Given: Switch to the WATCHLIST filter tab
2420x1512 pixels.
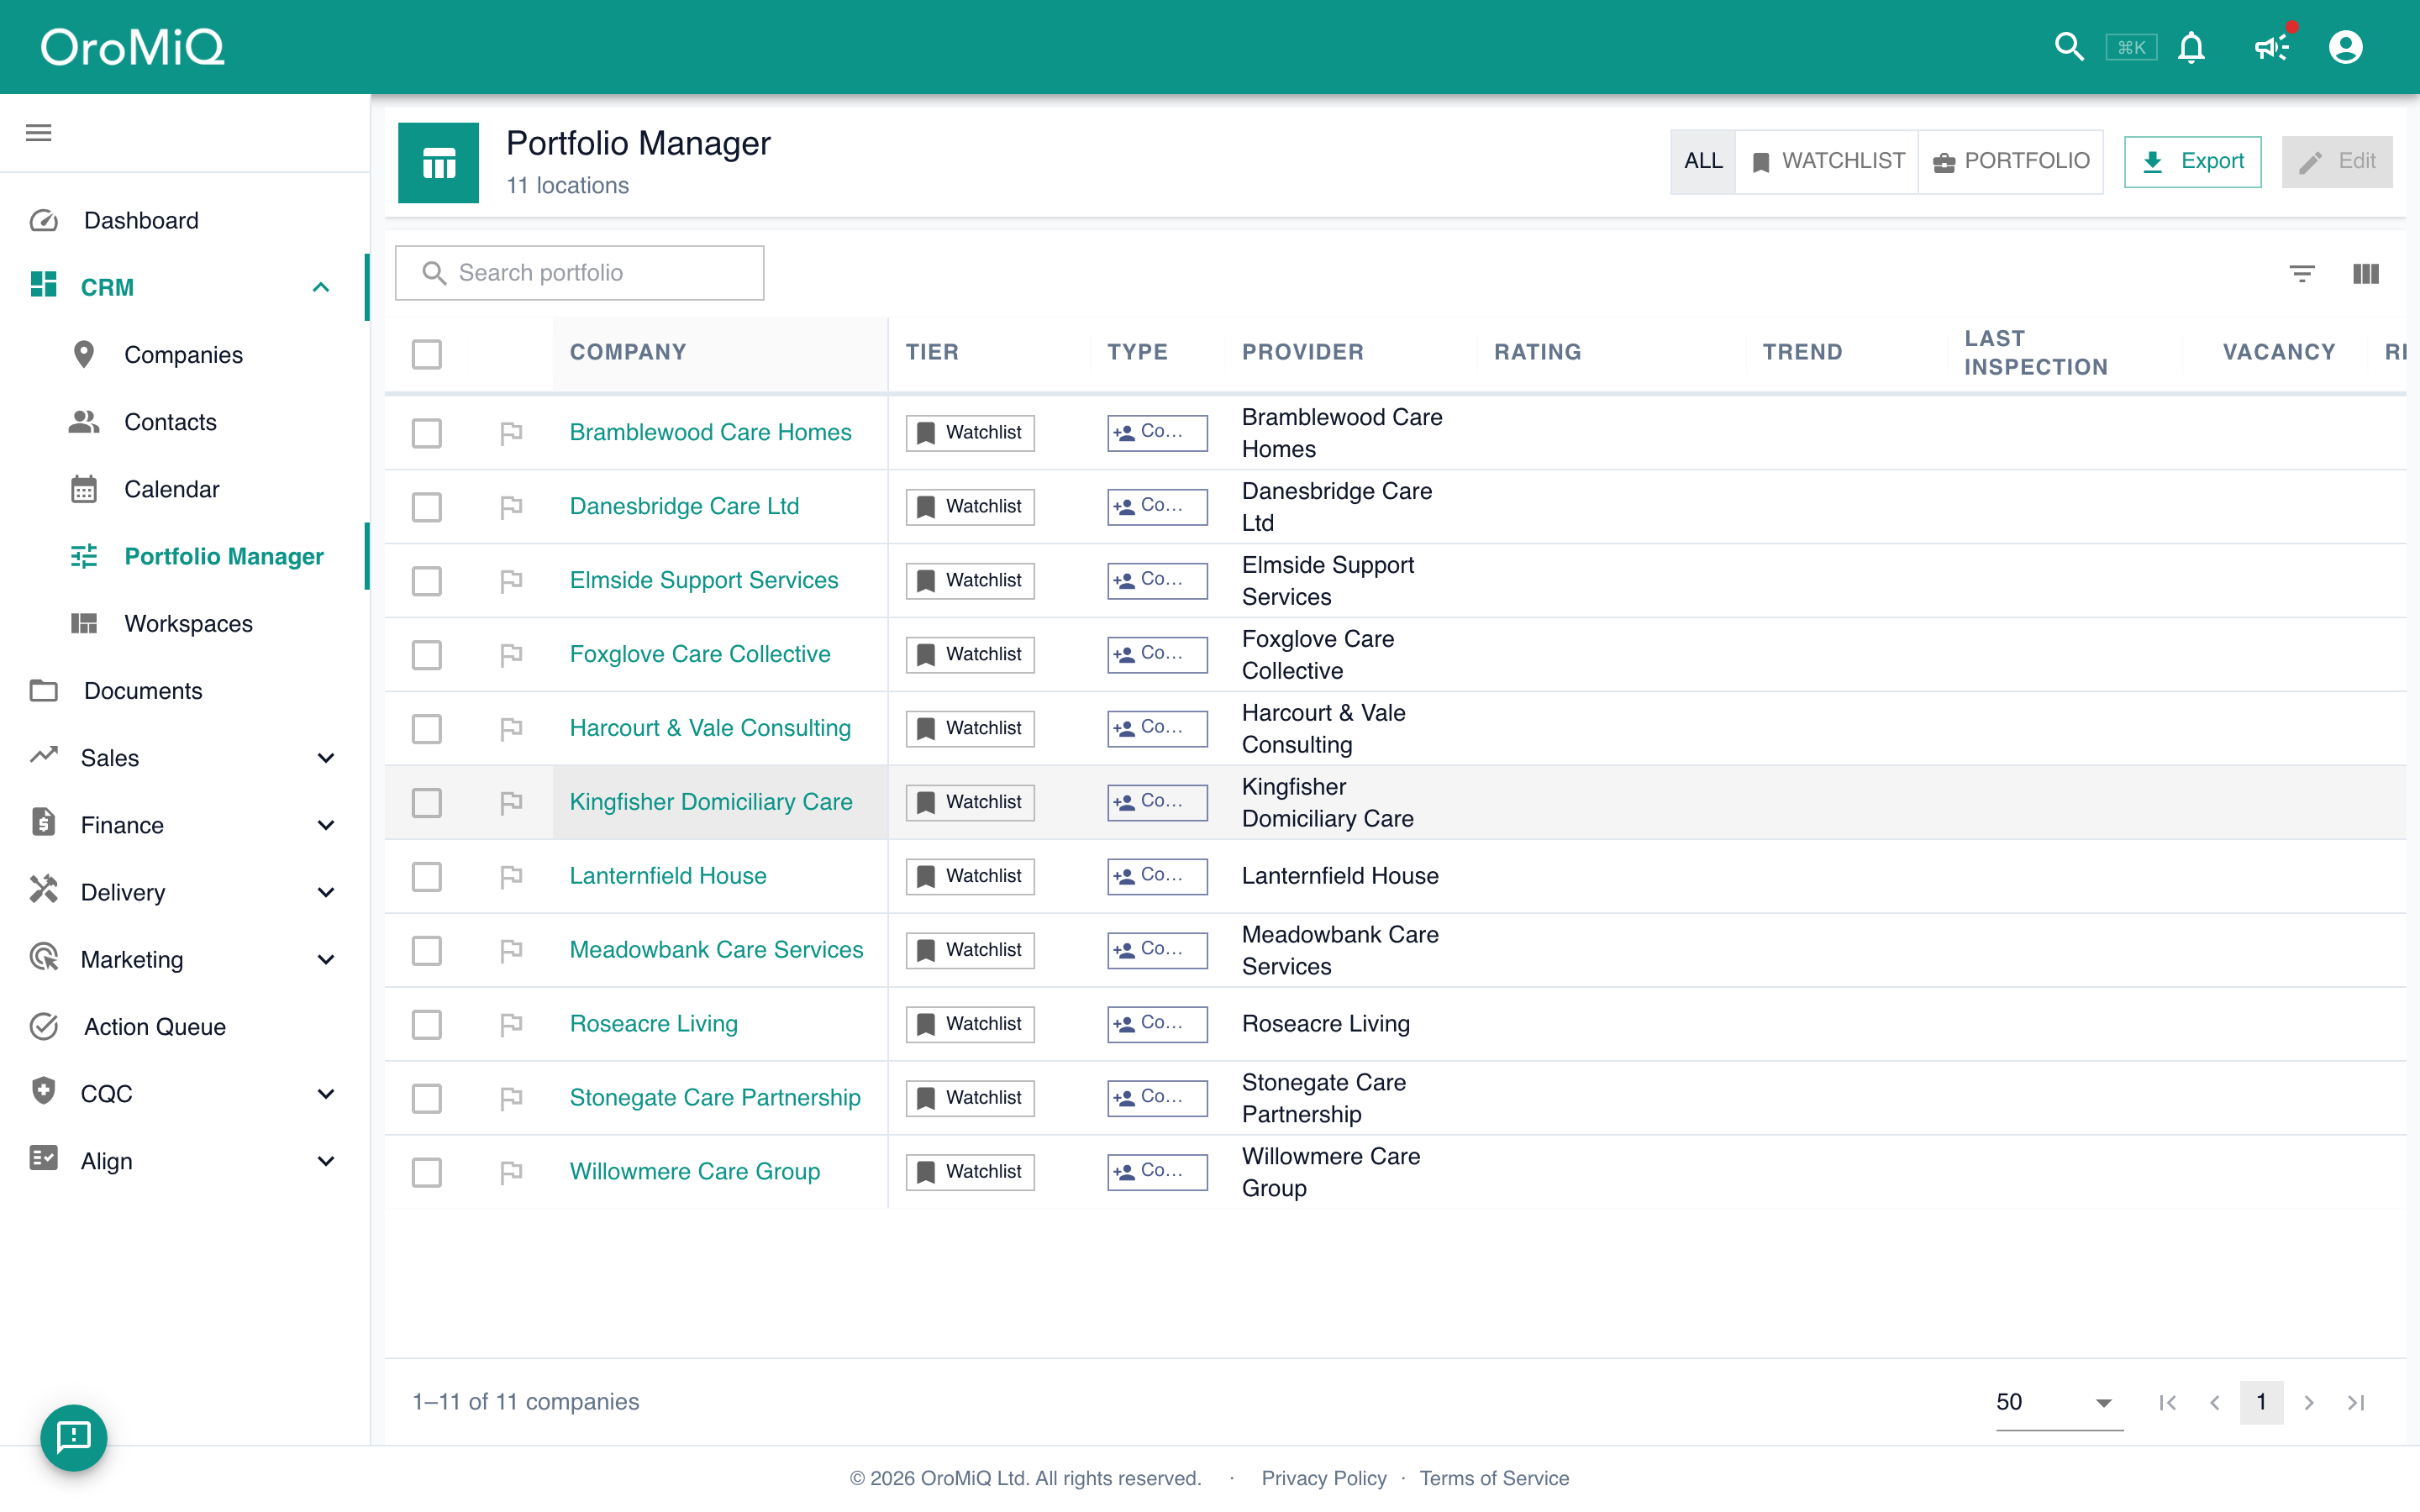Looking at the screenshot, I should pyautogui.click(x=1827, y=161).
